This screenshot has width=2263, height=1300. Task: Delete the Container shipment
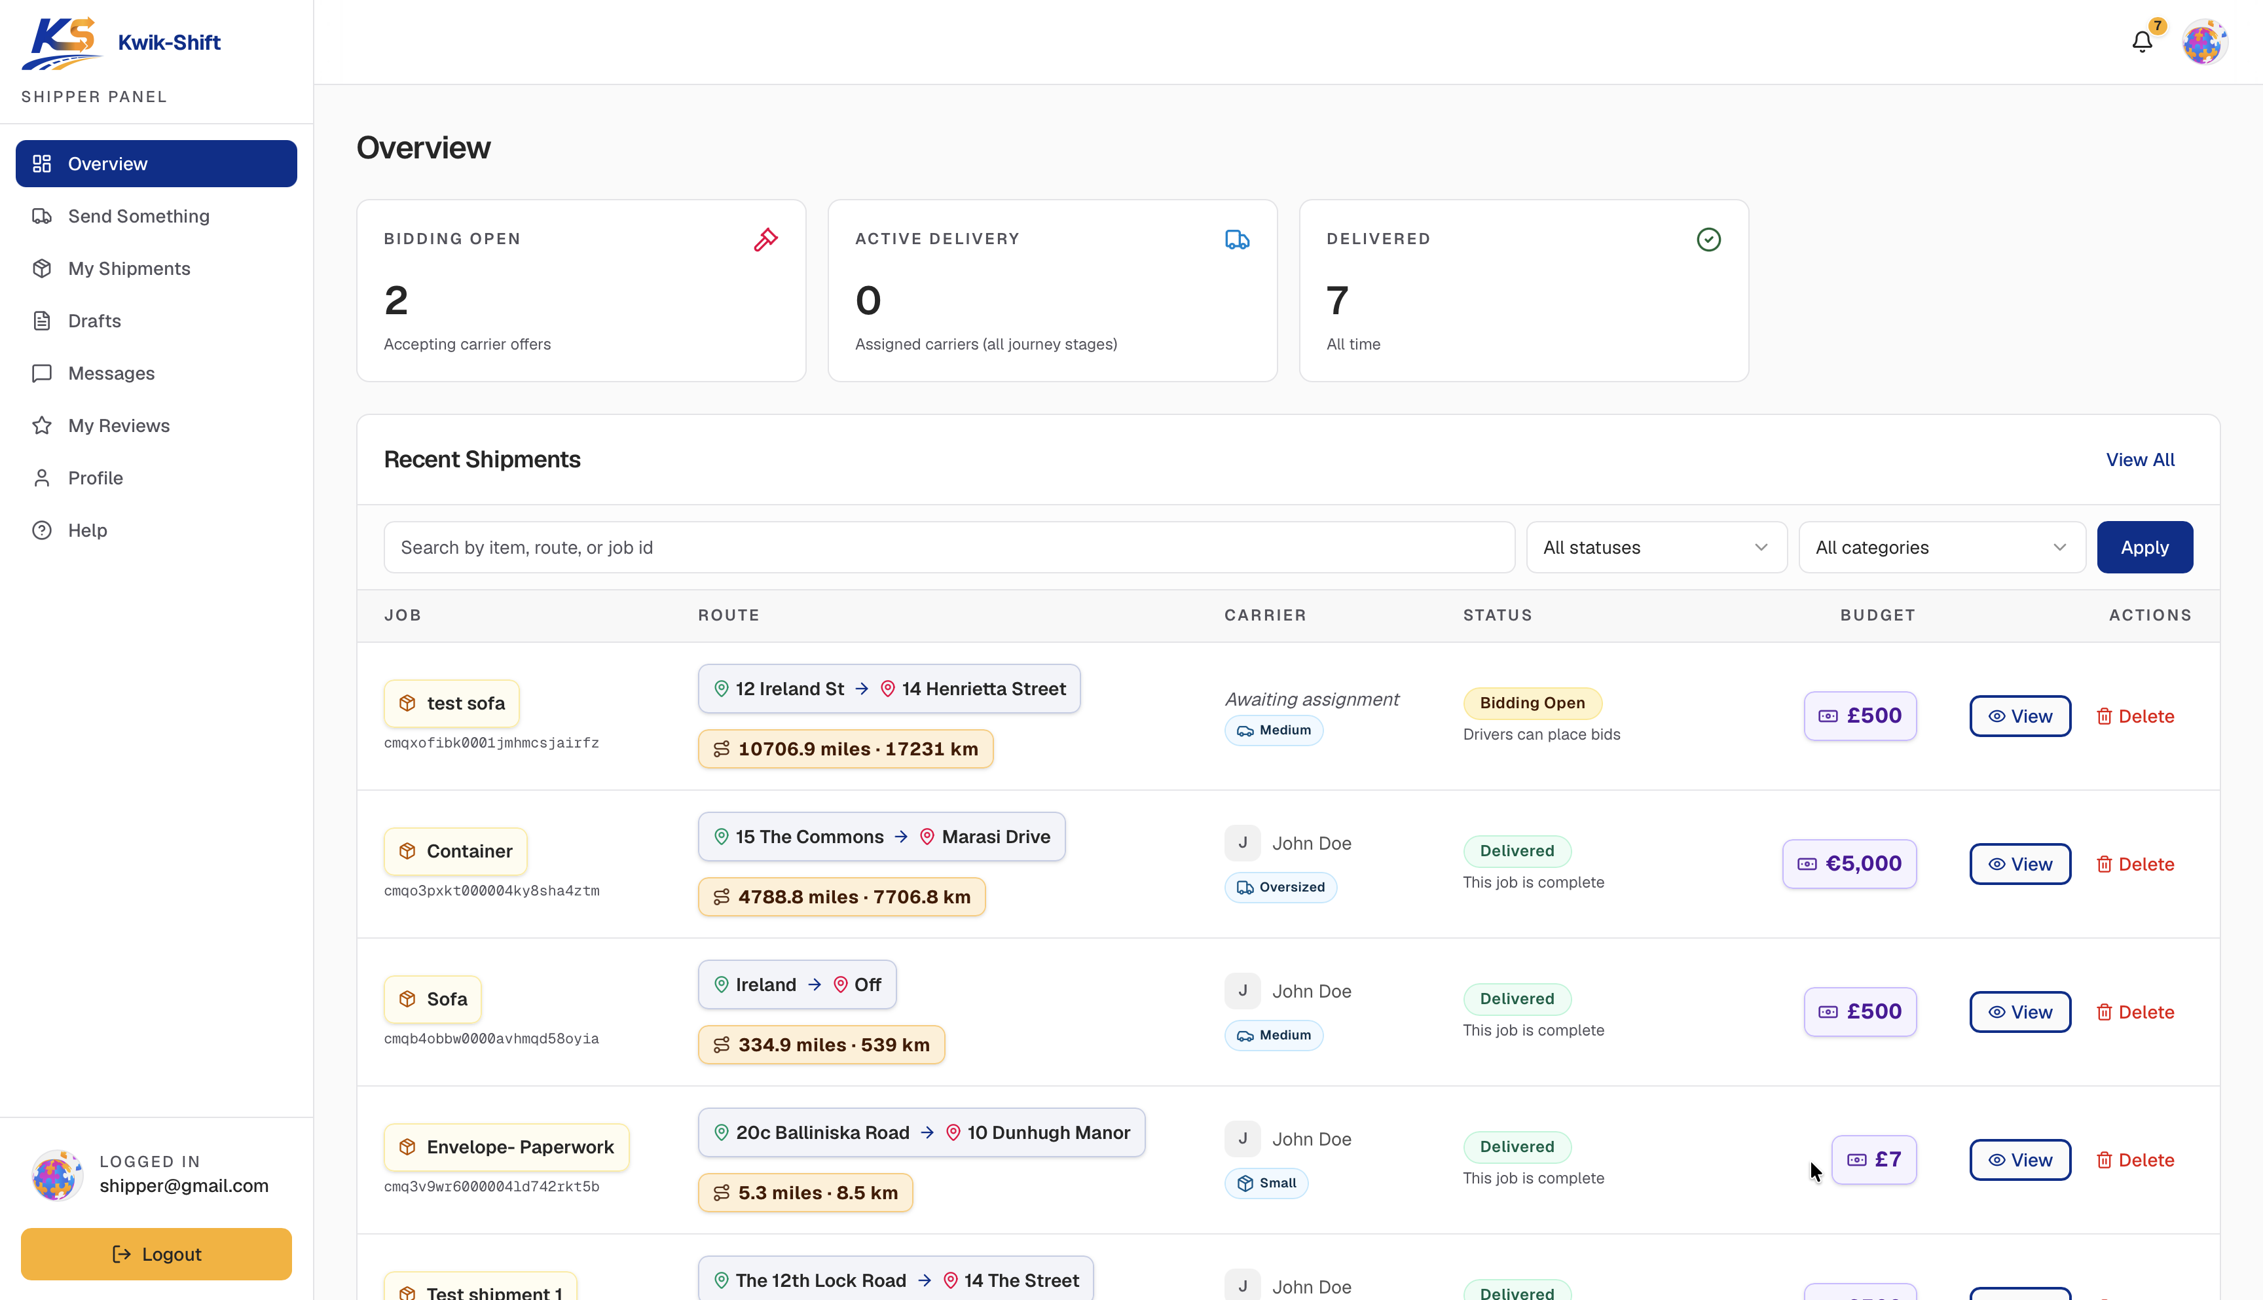2135,864
